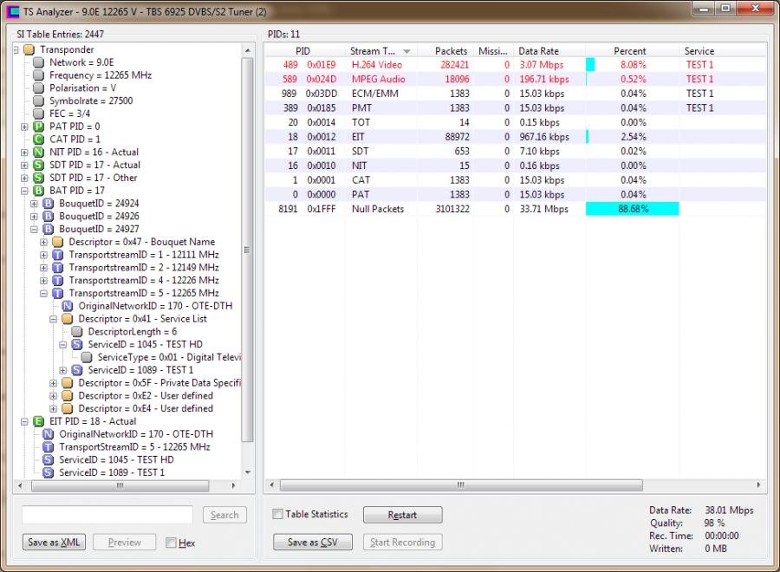The height and width of the screenshot is (572, 780).
Task: Click the T icon for TransportstreamID 2
Action: tap(58, 268)
